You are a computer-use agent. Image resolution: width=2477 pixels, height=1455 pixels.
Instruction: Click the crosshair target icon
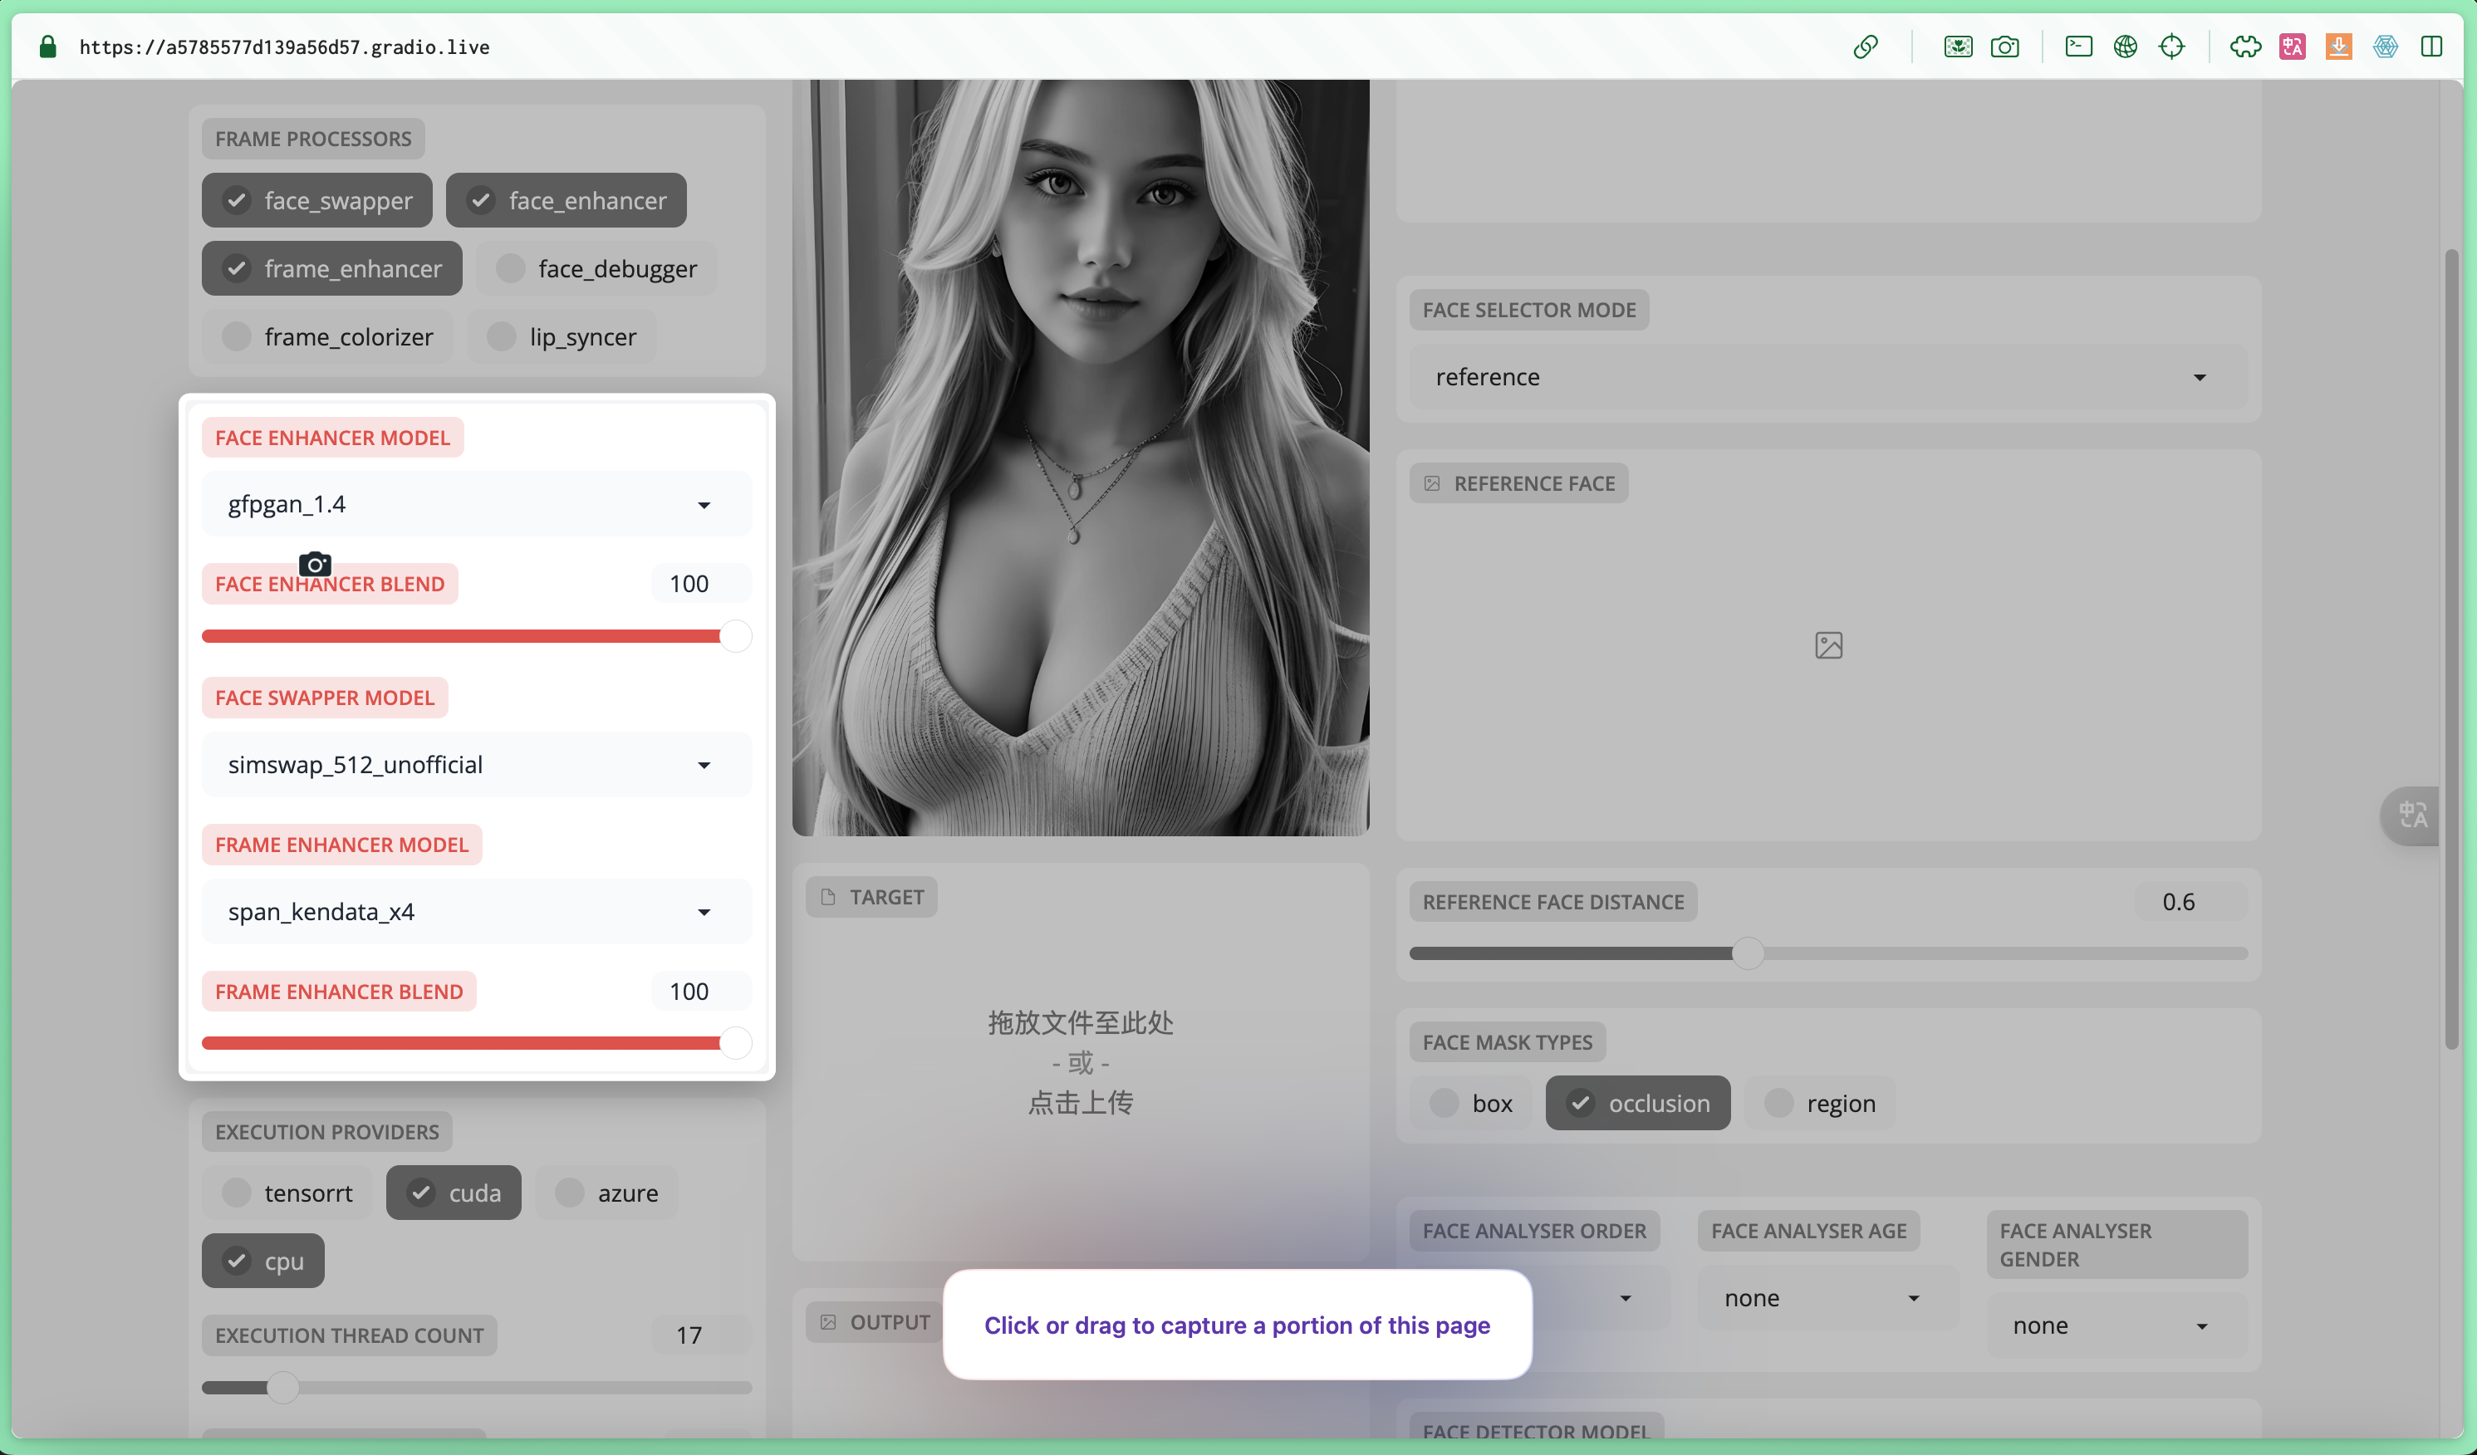click(2172, 47)
